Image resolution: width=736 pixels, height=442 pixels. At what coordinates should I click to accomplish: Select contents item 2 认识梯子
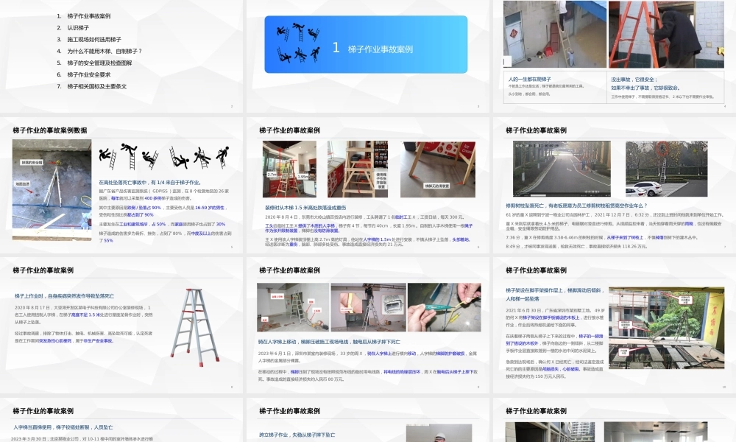[x=78, y=28]
